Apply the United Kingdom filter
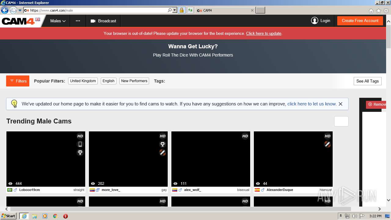391x220 pixels. 83,81
